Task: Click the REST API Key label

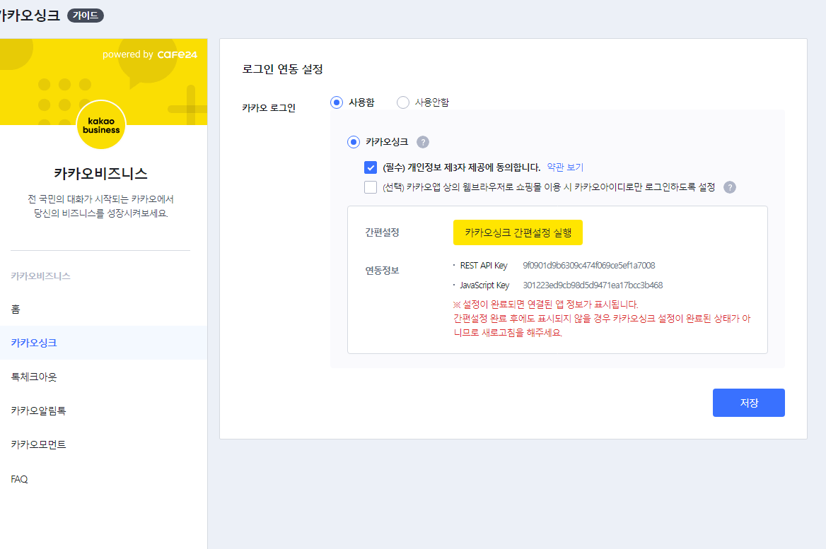Action: pyautogui.click(x=484, y=265)
